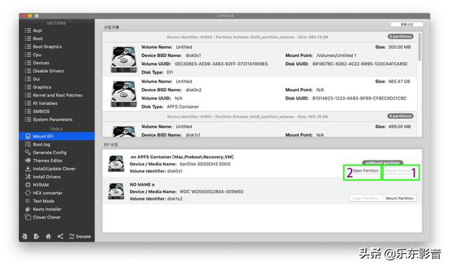Click Mount Partition for disk0s1
The image size is (449, 267).
(399, 171)
